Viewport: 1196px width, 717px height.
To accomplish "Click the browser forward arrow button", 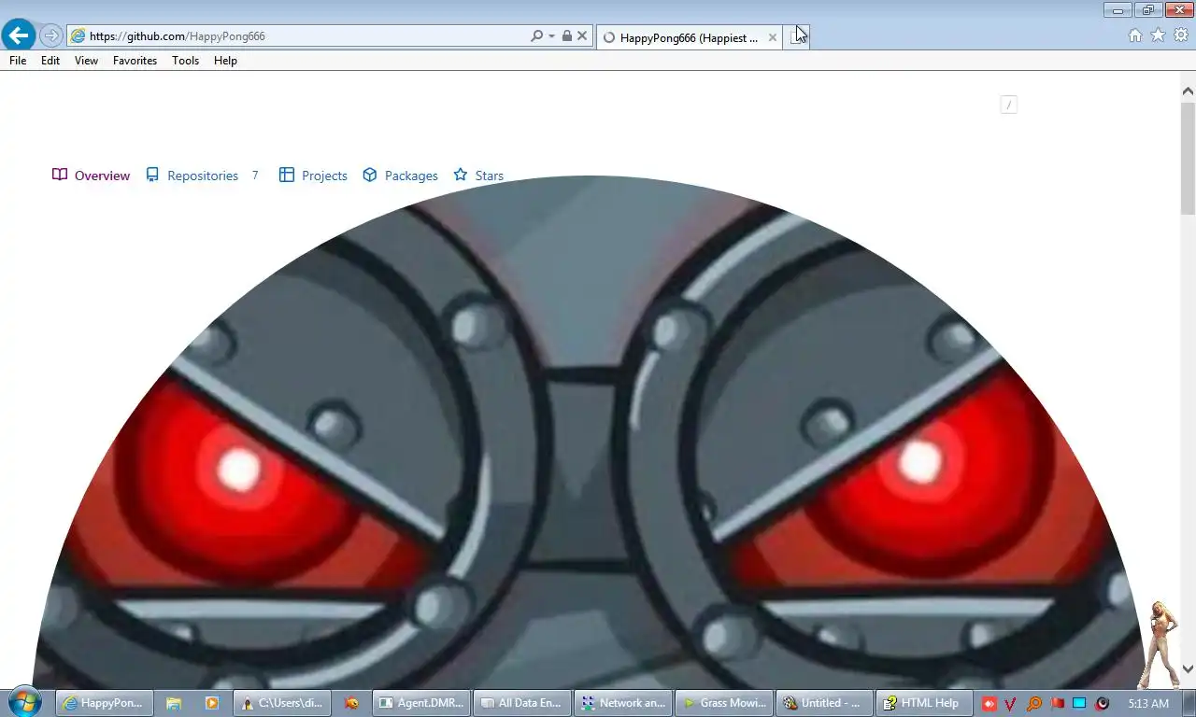I will pyautogui.click(x=51, y=35).
